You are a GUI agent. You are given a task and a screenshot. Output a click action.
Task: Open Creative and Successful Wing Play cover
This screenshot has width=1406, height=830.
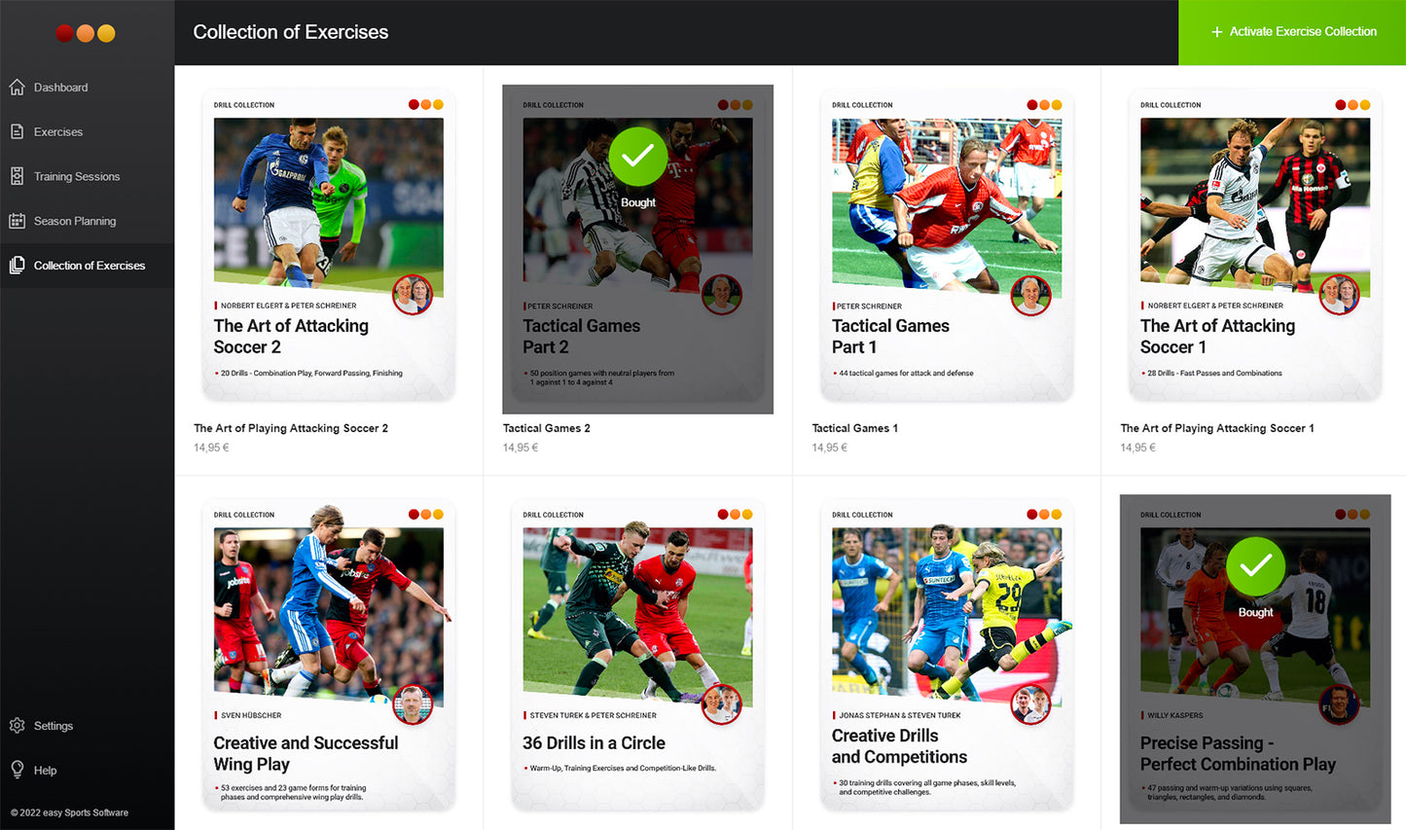click(x=329, y=656)
